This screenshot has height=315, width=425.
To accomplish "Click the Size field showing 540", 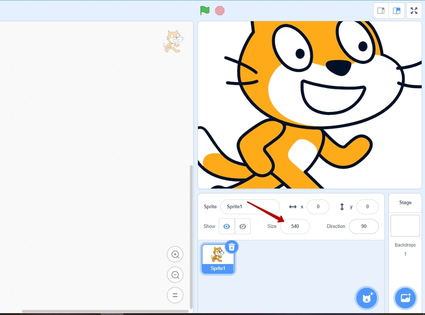I will coord(295,226).
